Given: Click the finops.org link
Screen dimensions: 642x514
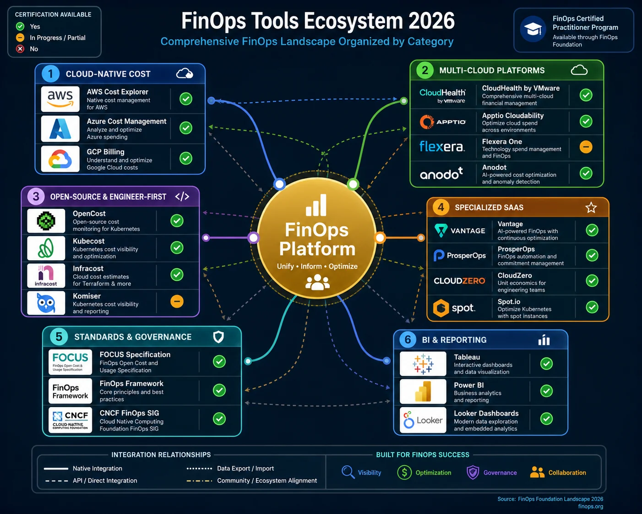Looking at the screenshot, I should (x=591, y=506).
